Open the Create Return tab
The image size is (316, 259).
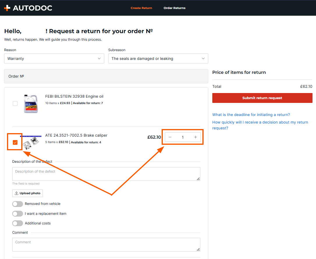click(141, 8)
